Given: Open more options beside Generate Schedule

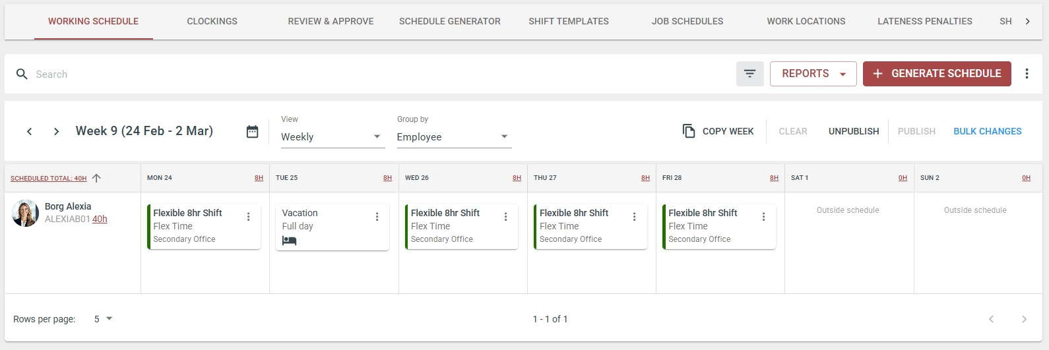Looking at the screenshot, I should [x=1027, y=74].
